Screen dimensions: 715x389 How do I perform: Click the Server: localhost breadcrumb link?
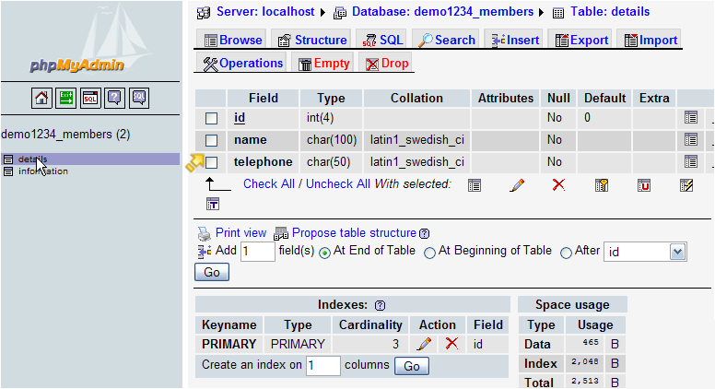tap(265, 12)
